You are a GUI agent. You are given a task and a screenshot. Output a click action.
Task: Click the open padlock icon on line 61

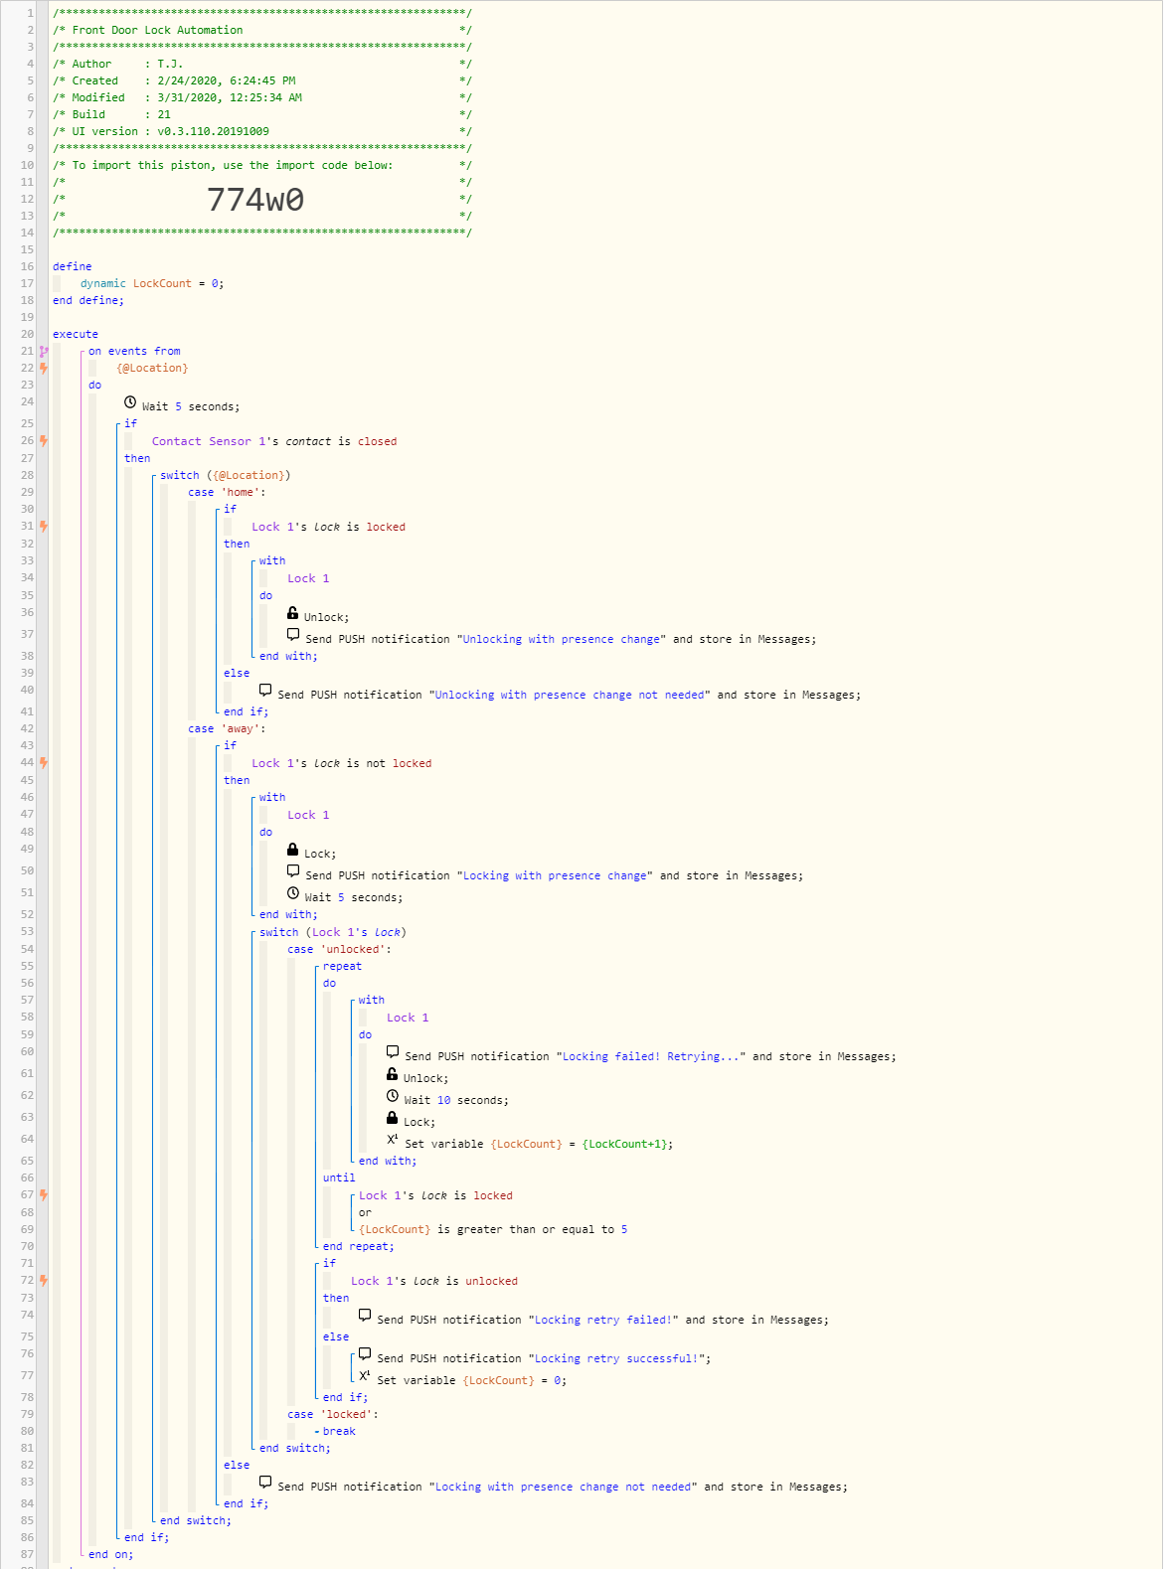[x=393, y=1074]
